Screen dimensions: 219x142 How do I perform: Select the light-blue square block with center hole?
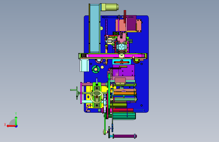(122, 47)
